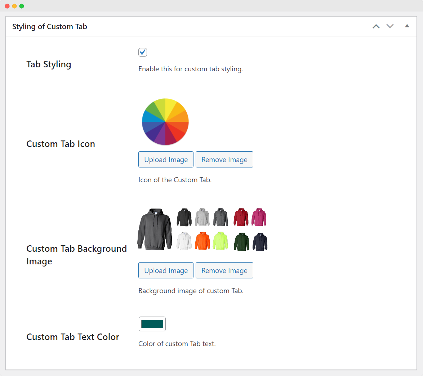This screenshot has width=423, height=376.
Task: Upload Image for Custom Tab Background
Action: [166, 270]
